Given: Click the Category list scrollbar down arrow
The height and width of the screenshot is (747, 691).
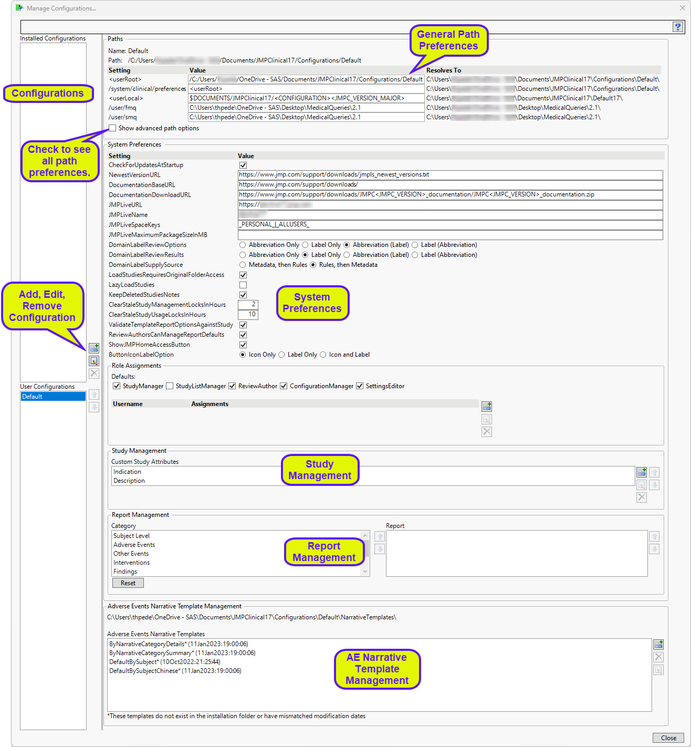Looking at the screenshot, I should pyautogui.click(x=365, y=572).
